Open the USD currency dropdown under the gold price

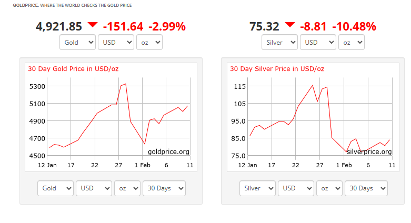click(x=116, y=42)
